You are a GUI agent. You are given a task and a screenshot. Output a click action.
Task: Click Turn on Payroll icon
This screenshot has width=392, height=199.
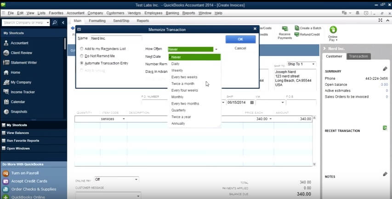[x=6, y=173]
